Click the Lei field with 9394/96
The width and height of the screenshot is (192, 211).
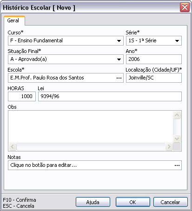click(110, 96)
